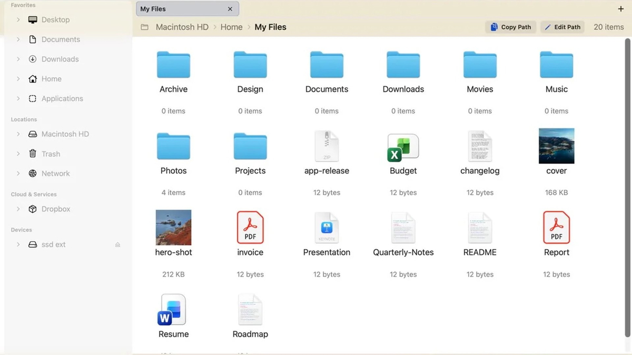Expand the Downloads sidebar chevron
This screenshot has height=355, width=632.
tap(18, 59)
